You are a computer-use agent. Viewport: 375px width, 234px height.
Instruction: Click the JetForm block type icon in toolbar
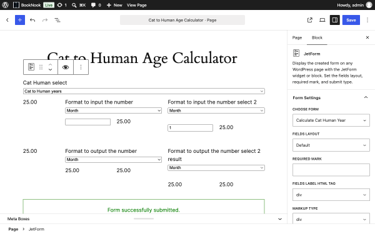tap(31, 67)
